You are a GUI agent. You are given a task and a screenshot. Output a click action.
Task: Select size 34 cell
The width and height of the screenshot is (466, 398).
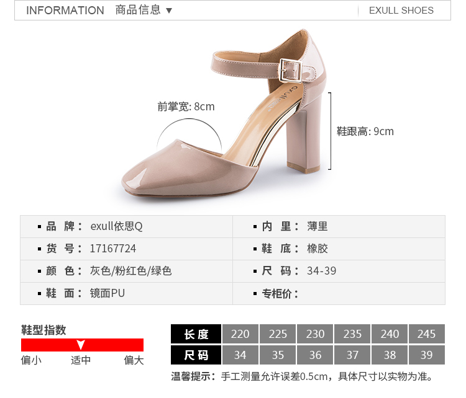click(240, 355)
